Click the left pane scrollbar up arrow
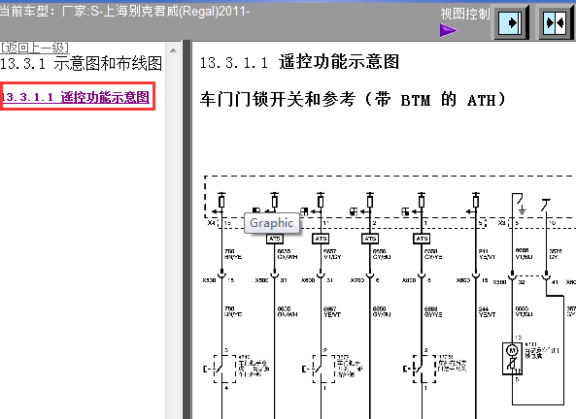 coord(174,50)
